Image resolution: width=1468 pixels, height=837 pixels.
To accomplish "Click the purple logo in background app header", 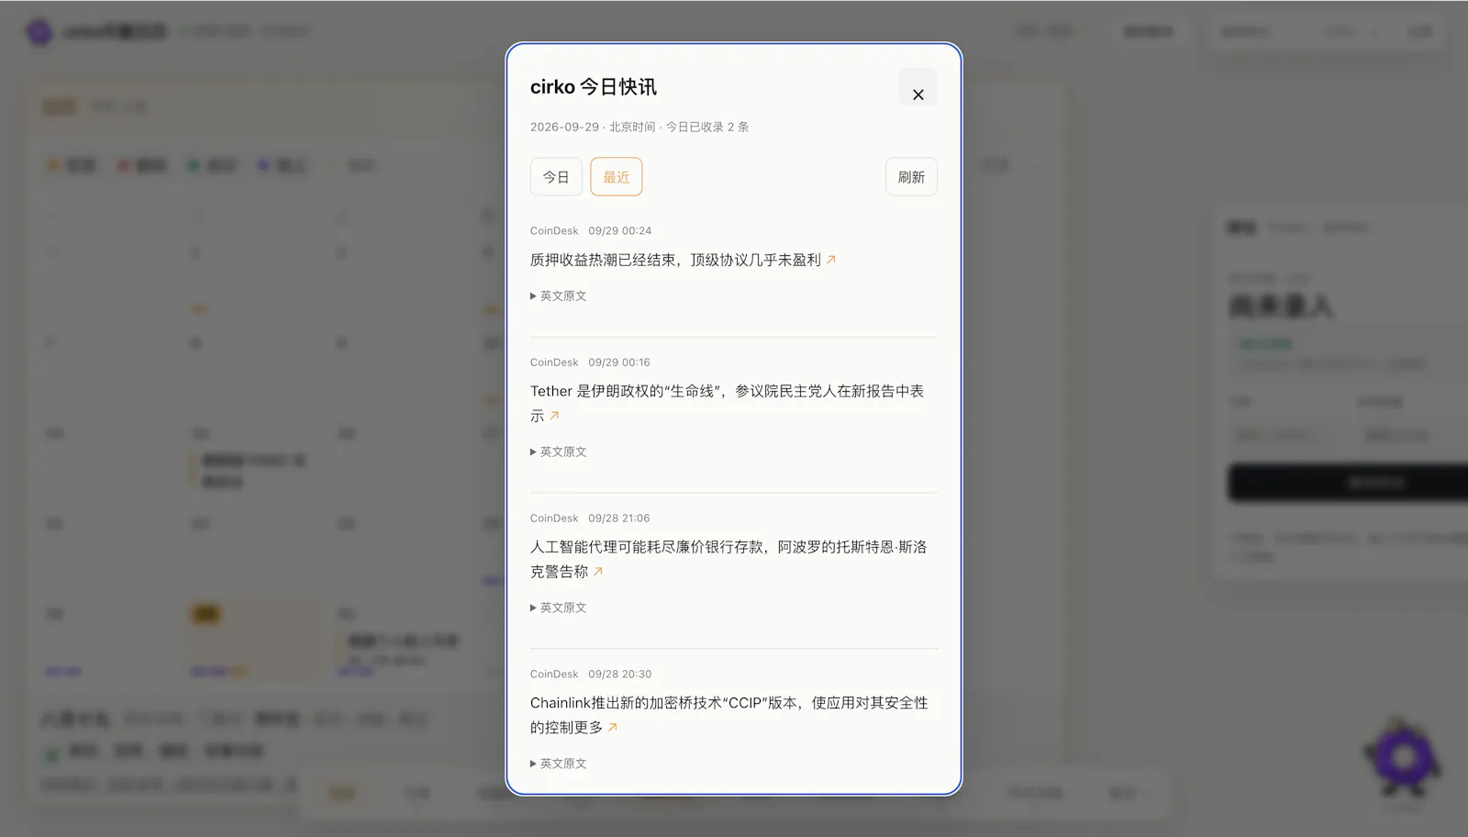I will [39, 31].
